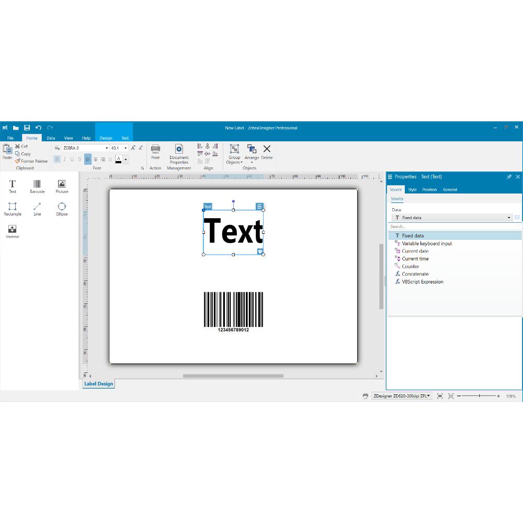523x523 pixels.
Task: Click the Print icon in the ribbon
Action: tap(155, 151)
